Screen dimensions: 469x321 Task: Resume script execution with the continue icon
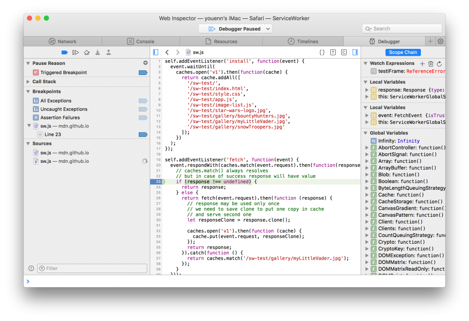(75, 52)
